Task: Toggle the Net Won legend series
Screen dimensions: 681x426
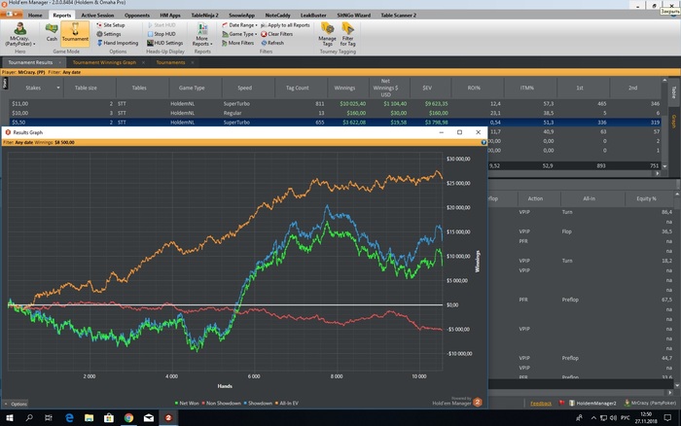Action: pos(187,404)
